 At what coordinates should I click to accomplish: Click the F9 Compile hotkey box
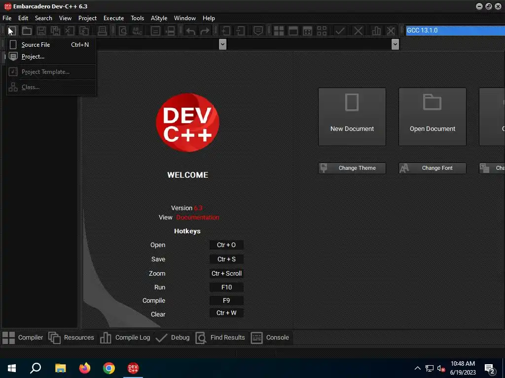tap(226, 301)
